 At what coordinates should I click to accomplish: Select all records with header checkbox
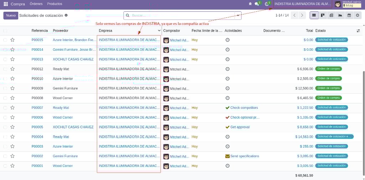5,31
